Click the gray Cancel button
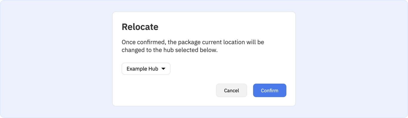 (x=231, y=90)
